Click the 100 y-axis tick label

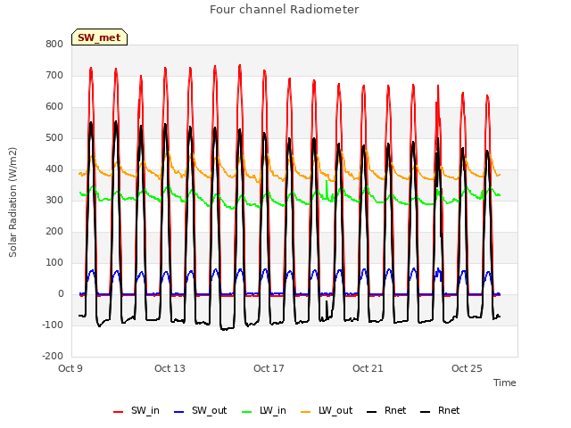tap(54, 262)
